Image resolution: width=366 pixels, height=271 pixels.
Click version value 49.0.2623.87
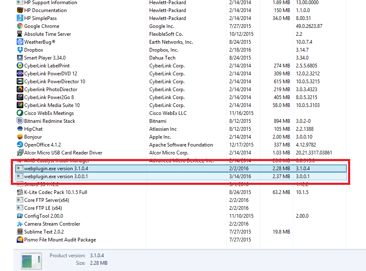point(309,26)
